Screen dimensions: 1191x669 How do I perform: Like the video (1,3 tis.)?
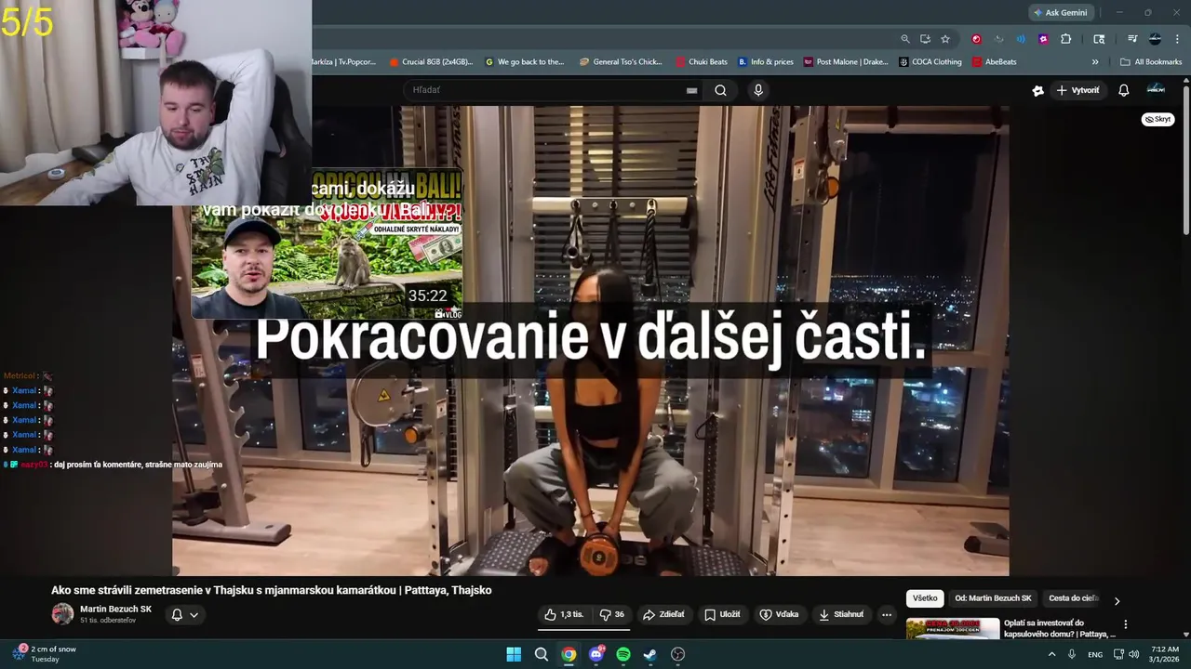564,614
